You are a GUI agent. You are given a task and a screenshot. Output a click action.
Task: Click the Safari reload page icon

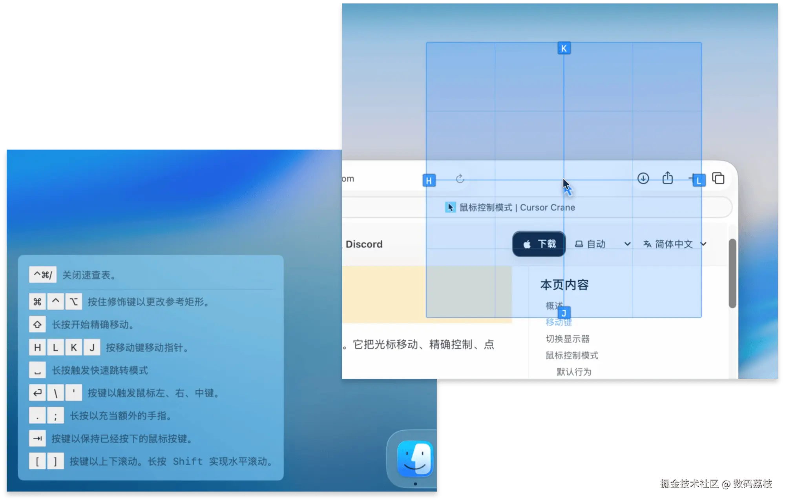pyautogui.click(x=460, y=179)
